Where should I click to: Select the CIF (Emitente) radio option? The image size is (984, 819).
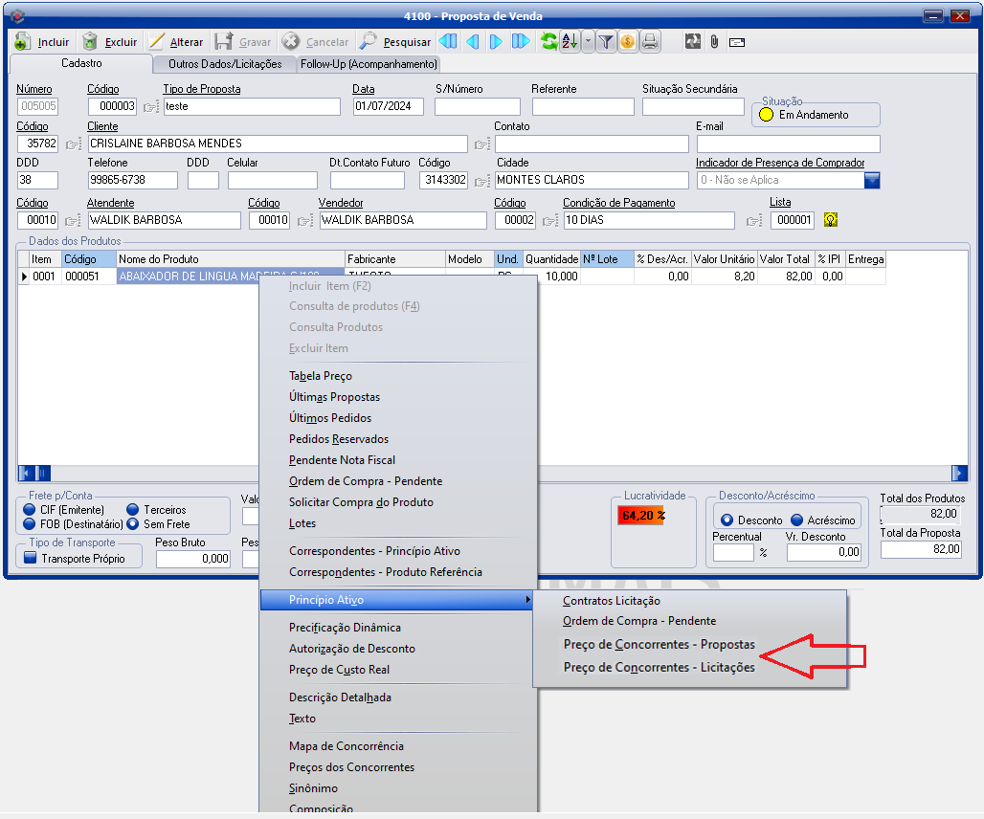[x=30, y=510]
